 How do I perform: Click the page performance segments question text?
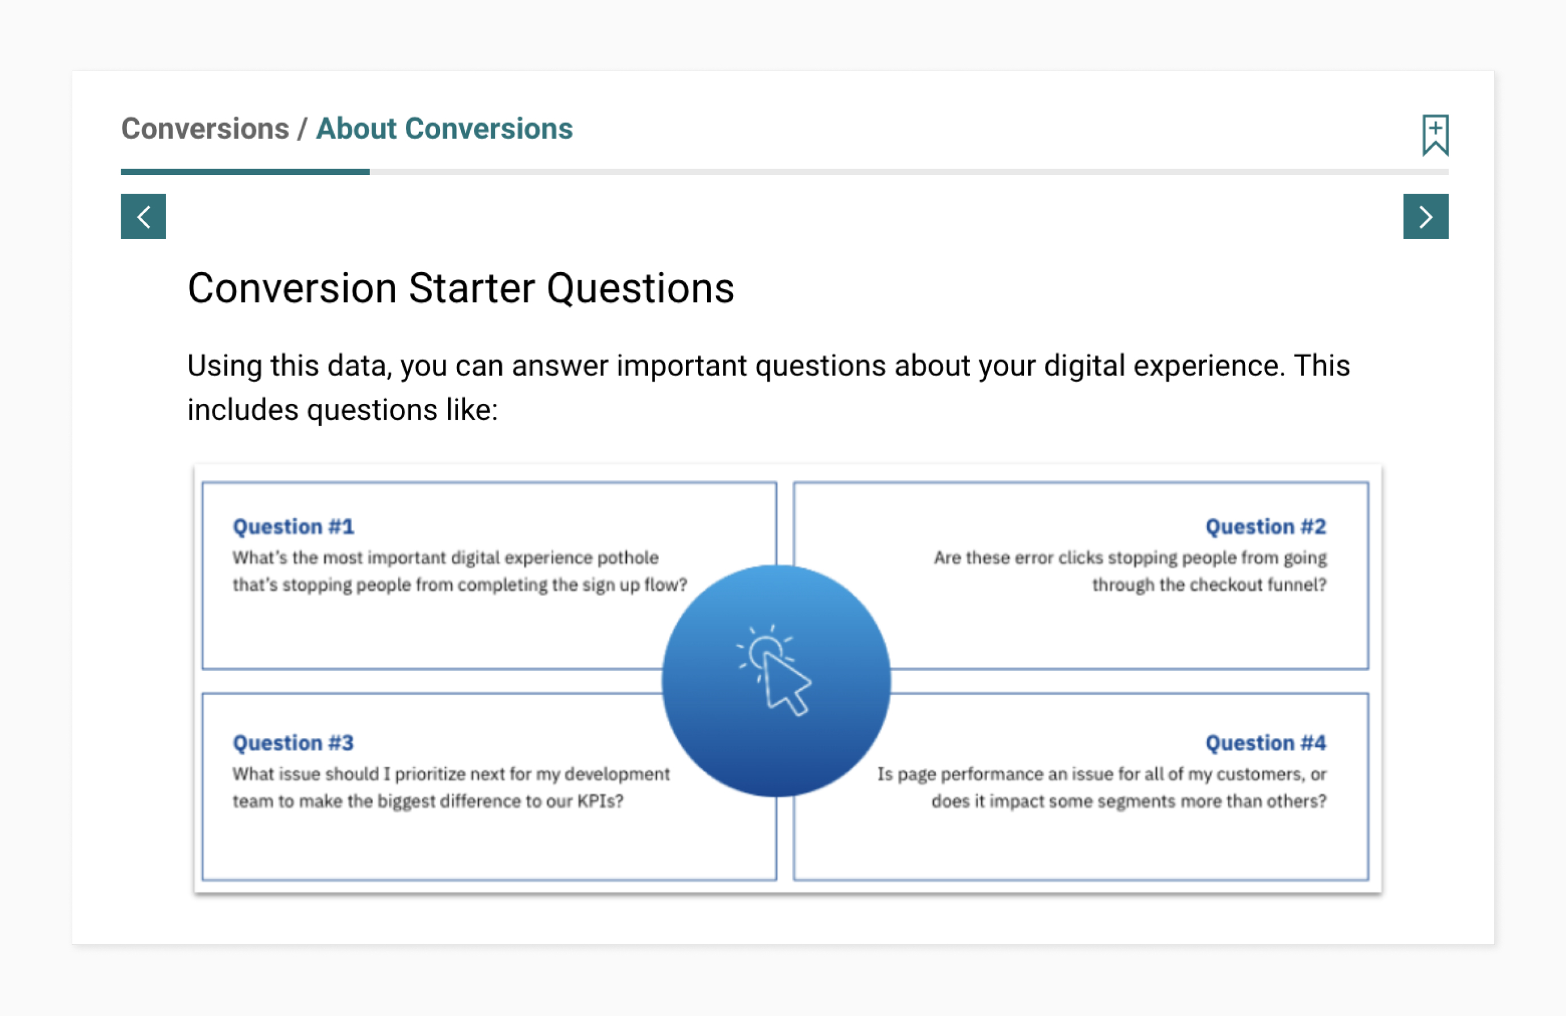[1101, 788]
